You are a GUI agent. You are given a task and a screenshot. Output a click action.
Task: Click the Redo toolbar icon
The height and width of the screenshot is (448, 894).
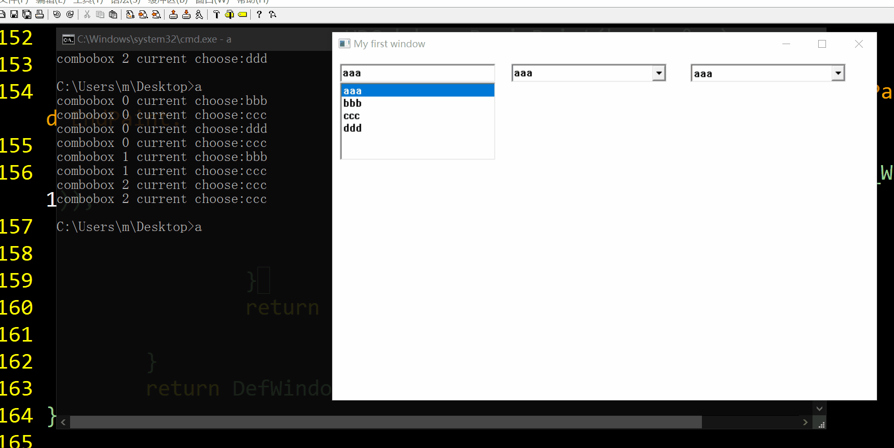(x=70, y=15)
